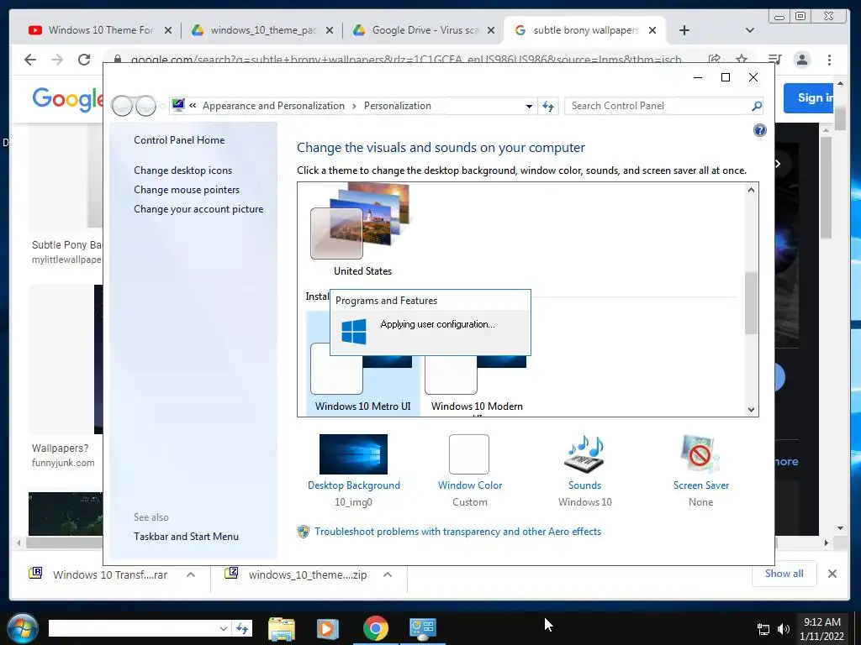This screenshot has height=645, width=861.
Task: Expand the Windows 10 Transf rar download options
Action: pyautogui.click(x=191, y=574)
